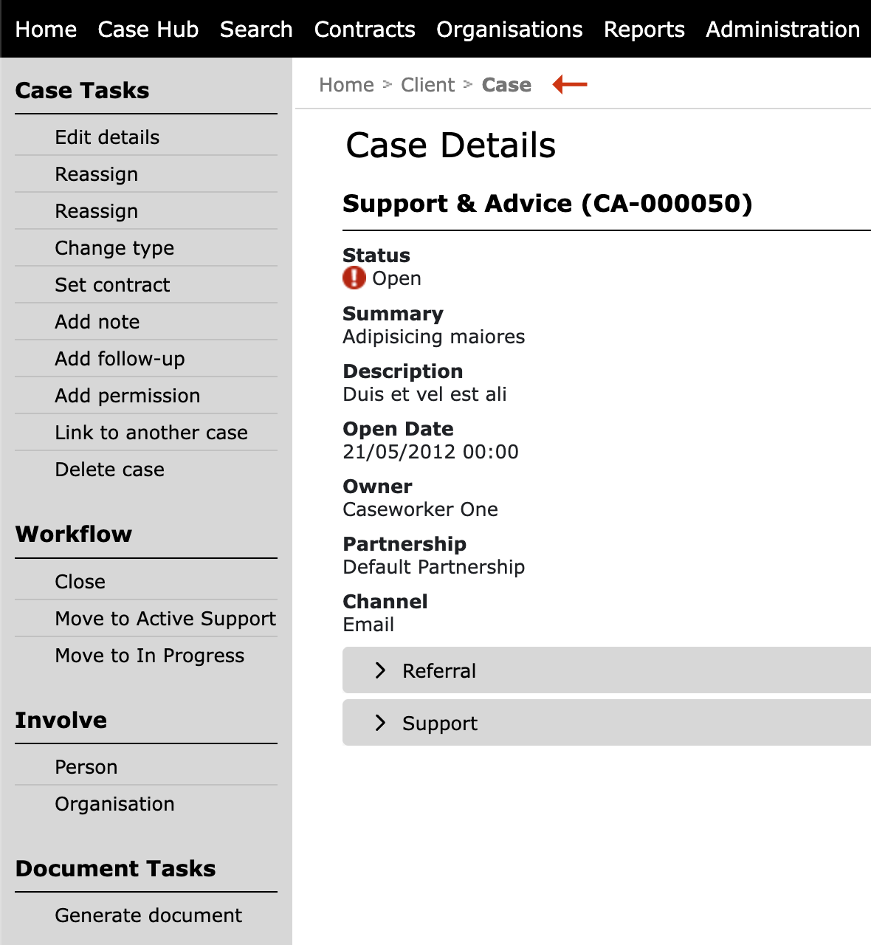Image resolution: width=871 pixels, height=945 pixels.
Task: Go to Reports in top navigation
Action: (644, 30)
